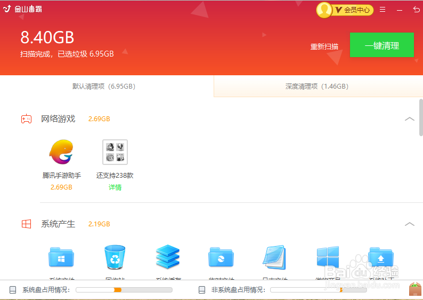Select the system patch upload folder icon
The width and height of the screenshot is (423, 300).
pos(380,257)
